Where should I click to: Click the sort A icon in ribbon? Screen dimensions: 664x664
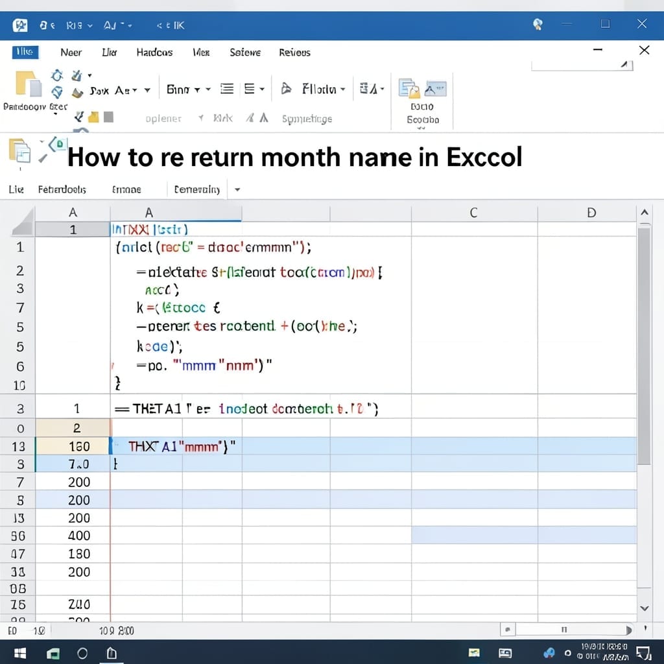click(x=368, y=88)
